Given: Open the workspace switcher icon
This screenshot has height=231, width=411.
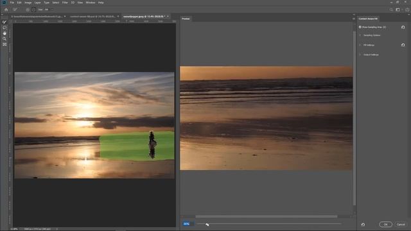Looking at the screenshot, I should [398, 10].
